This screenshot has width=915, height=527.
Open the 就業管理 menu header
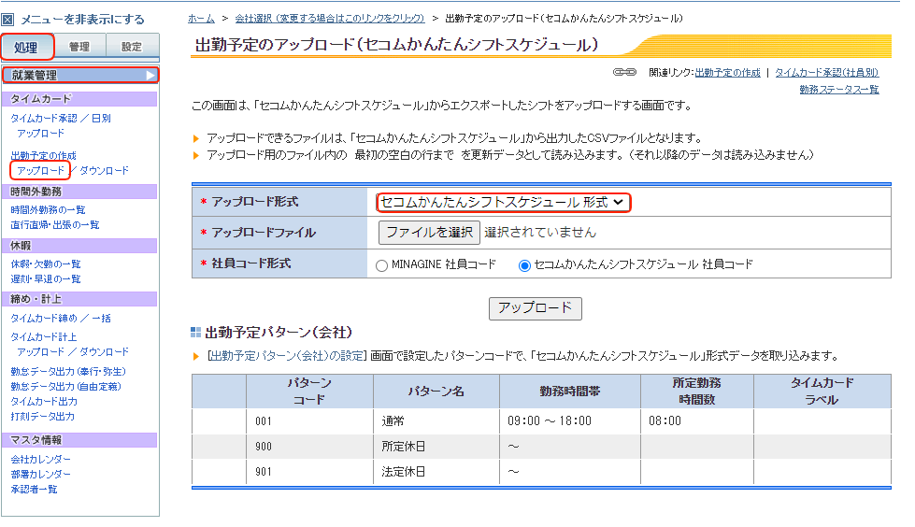pyautogui.click(x=79, y=76)
